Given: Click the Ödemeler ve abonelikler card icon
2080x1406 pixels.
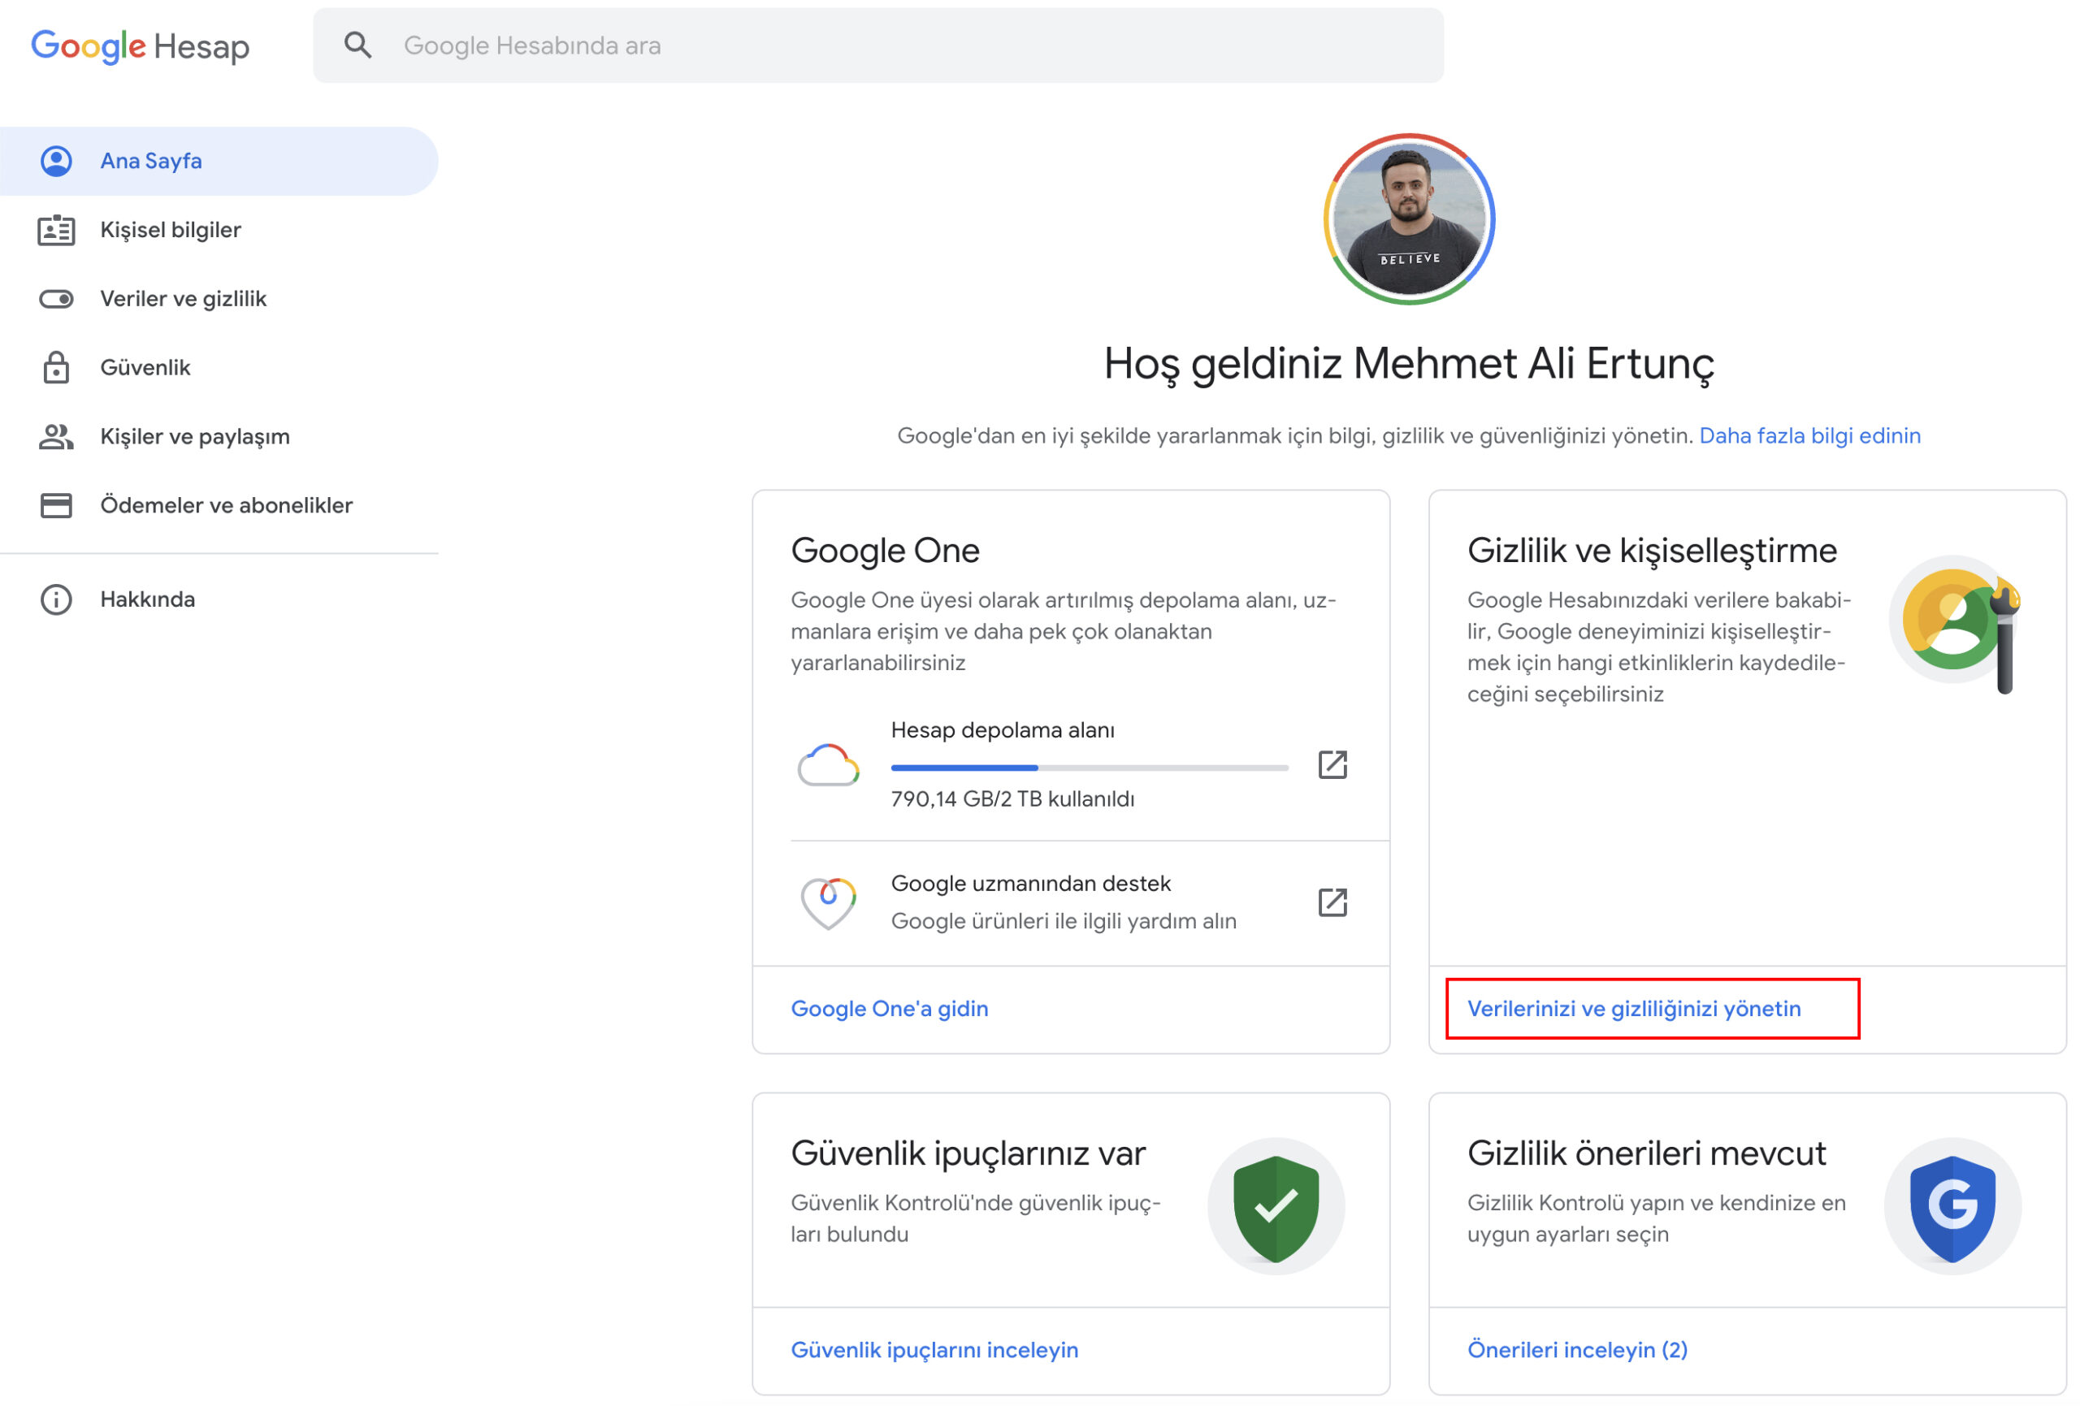Looking at the screenshot, I should pyautogui.click(x=56, y=506).
